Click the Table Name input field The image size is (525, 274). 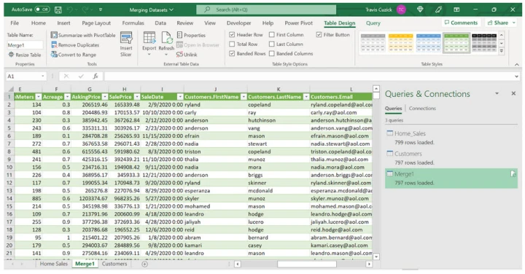25,45
